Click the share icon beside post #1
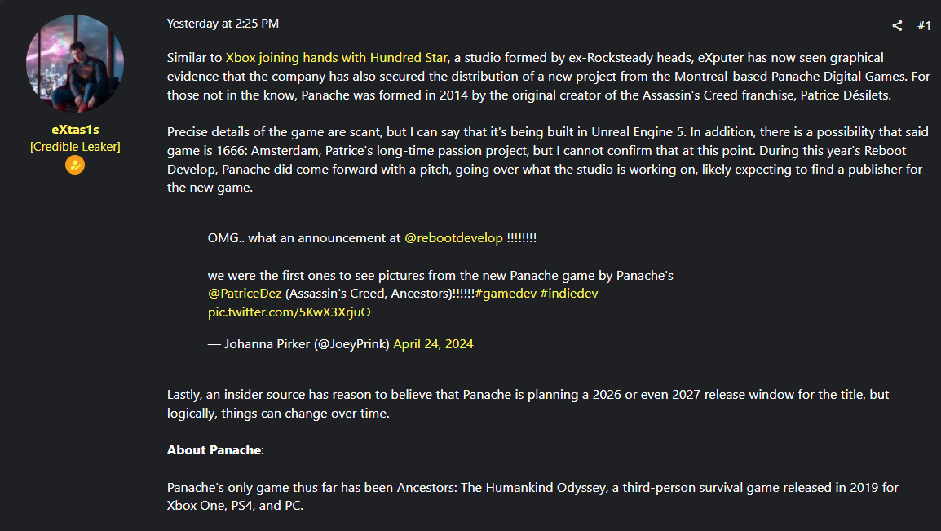The image size is (941, 531). click(x=897, y=25)
